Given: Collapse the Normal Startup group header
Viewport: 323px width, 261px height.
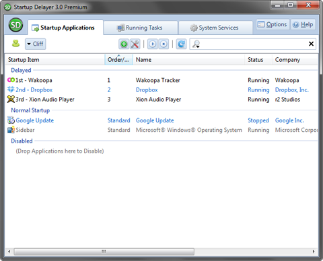Looking at the screenshot, I should tap(30, 110).
